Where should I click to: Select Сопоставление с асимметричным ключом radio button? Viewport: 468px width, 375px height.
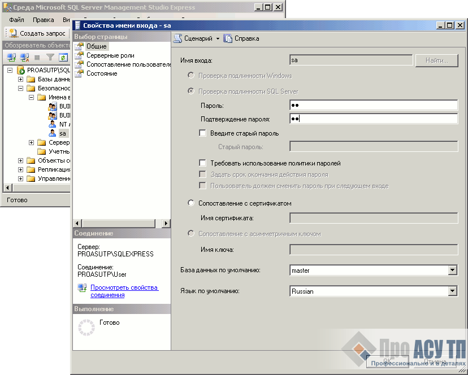191,233
